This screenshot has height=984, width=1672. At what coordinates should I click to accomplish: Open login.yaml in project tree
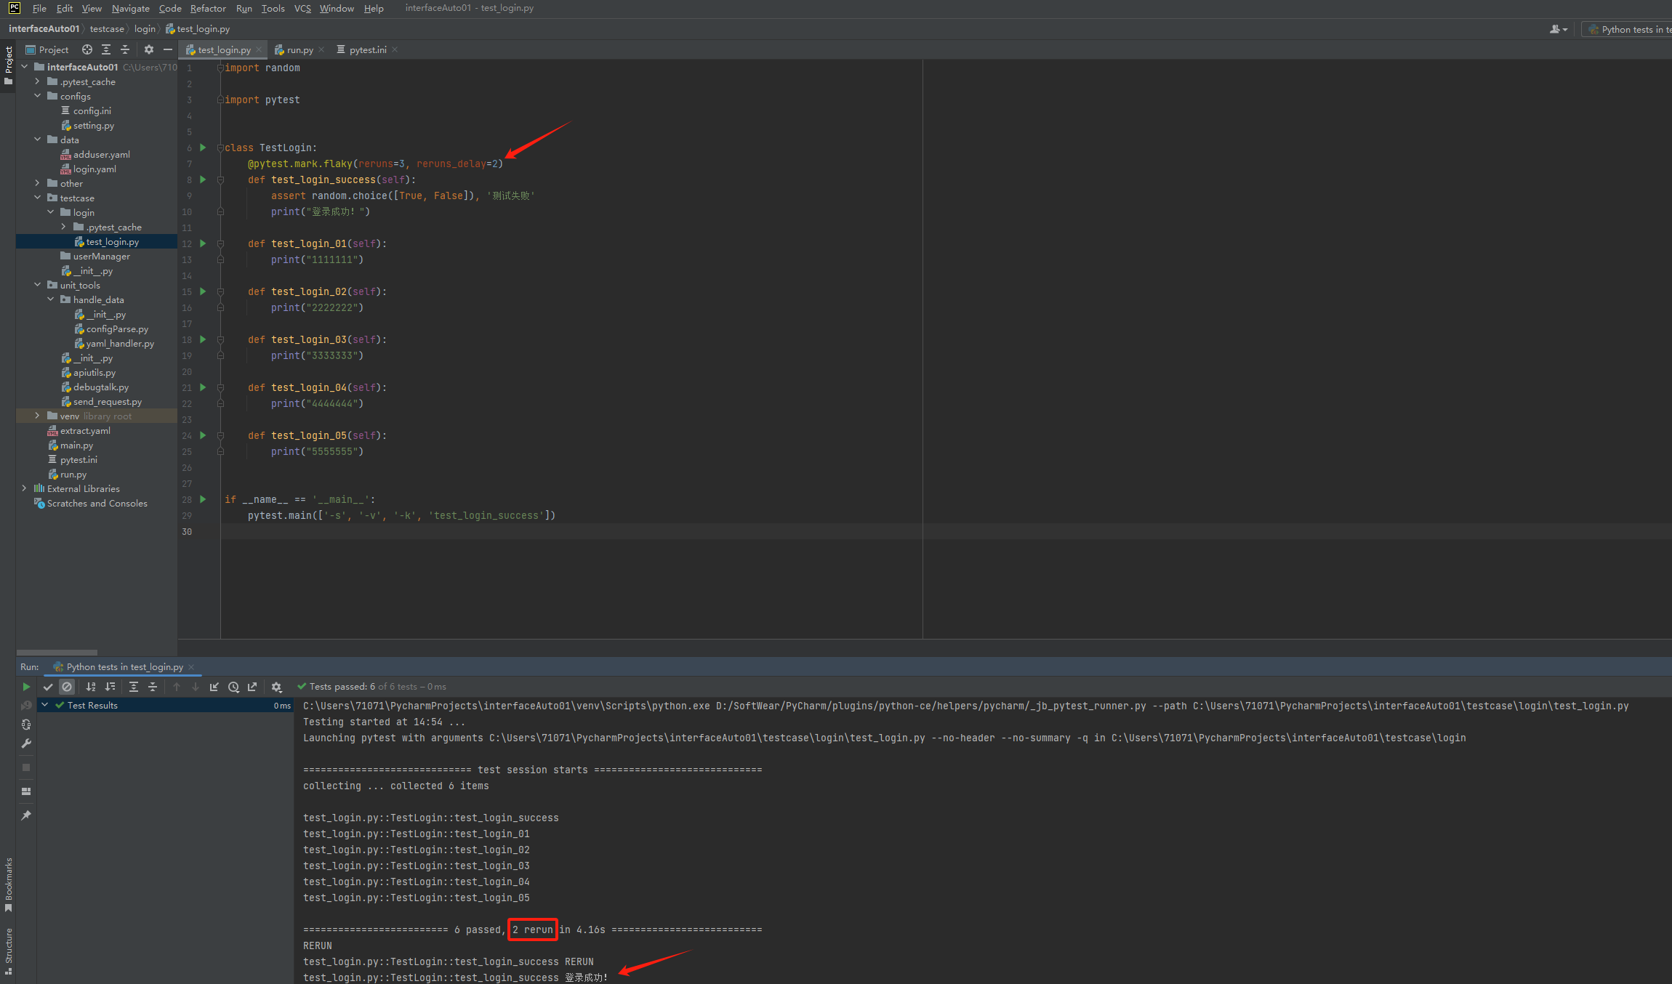pyautogui.click(x=95, y=169)
